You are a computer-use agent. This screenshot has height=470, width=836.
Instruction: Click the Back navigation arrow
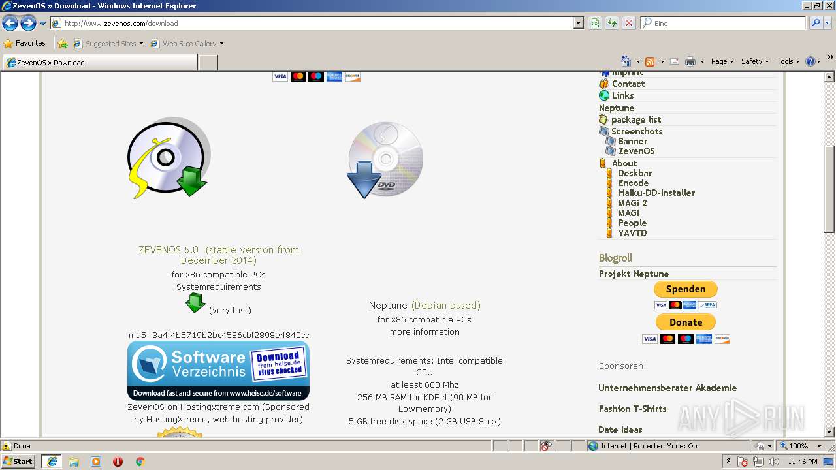click(10, 23)
